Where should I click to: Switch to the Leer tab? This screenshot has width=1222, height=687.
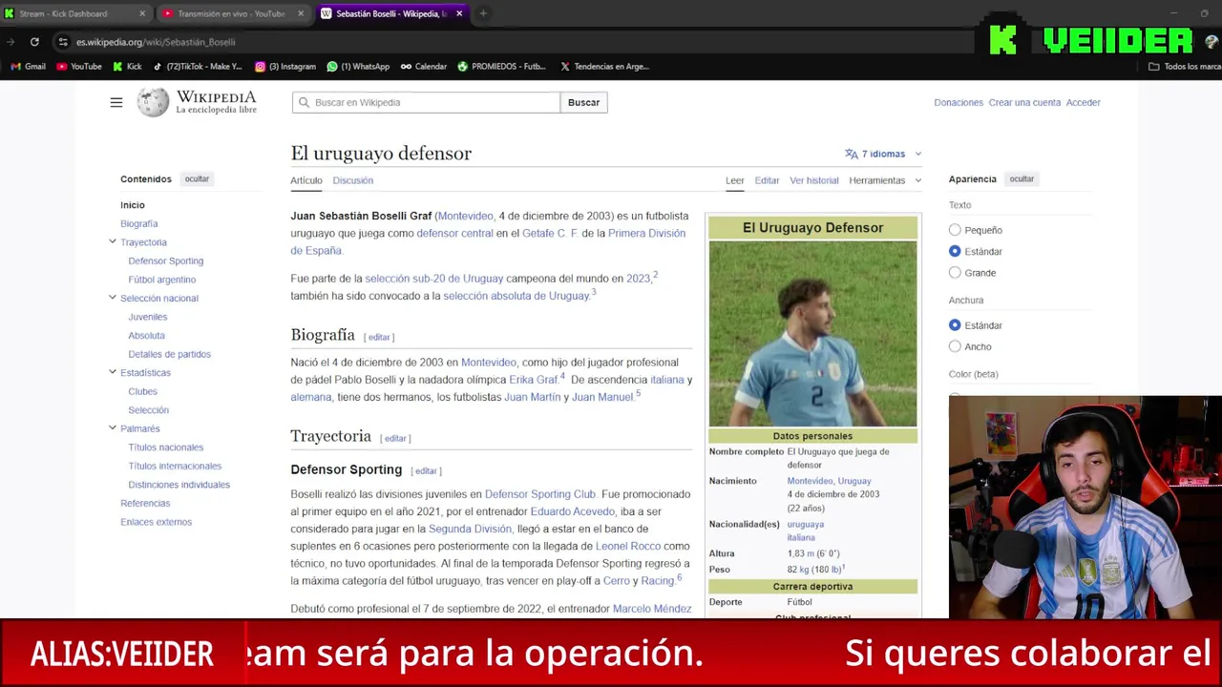(734, 180)
